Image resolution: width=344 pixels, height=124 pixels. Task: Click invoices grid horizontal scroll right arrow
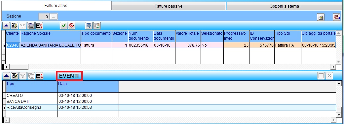[x=333, y=67]
